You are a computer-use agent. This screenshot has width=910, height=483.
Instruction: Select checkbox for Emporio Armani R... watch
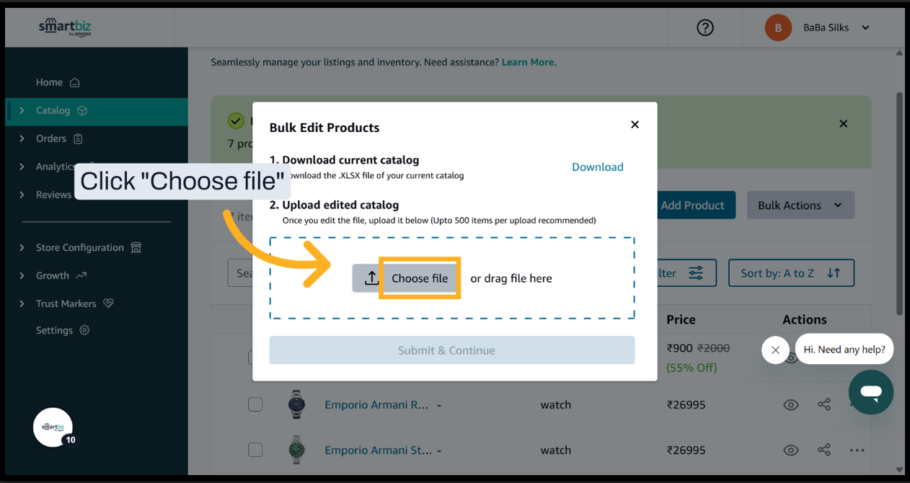[x=255, y=405]
